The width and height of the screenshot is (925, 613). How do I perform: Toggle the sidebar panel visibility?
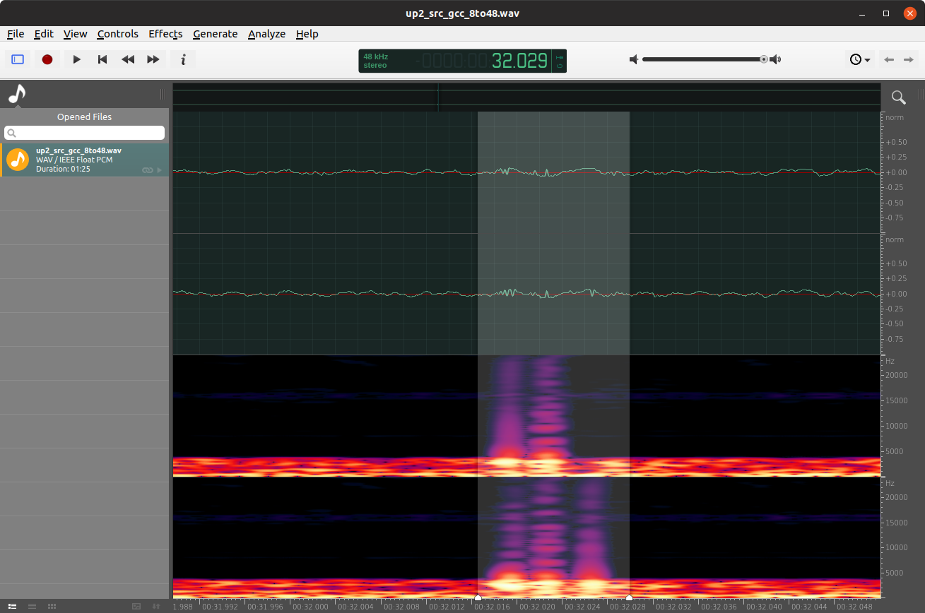point(17,59)
